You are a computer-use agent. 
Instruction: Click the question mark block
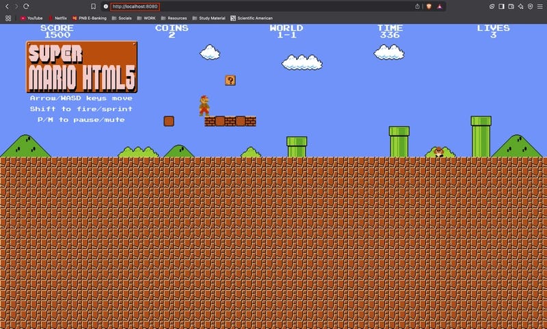(x=230, y=80)
